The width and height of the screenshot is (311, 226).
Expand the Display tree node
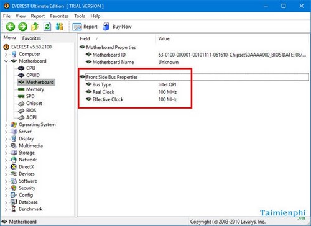point(6,139)
